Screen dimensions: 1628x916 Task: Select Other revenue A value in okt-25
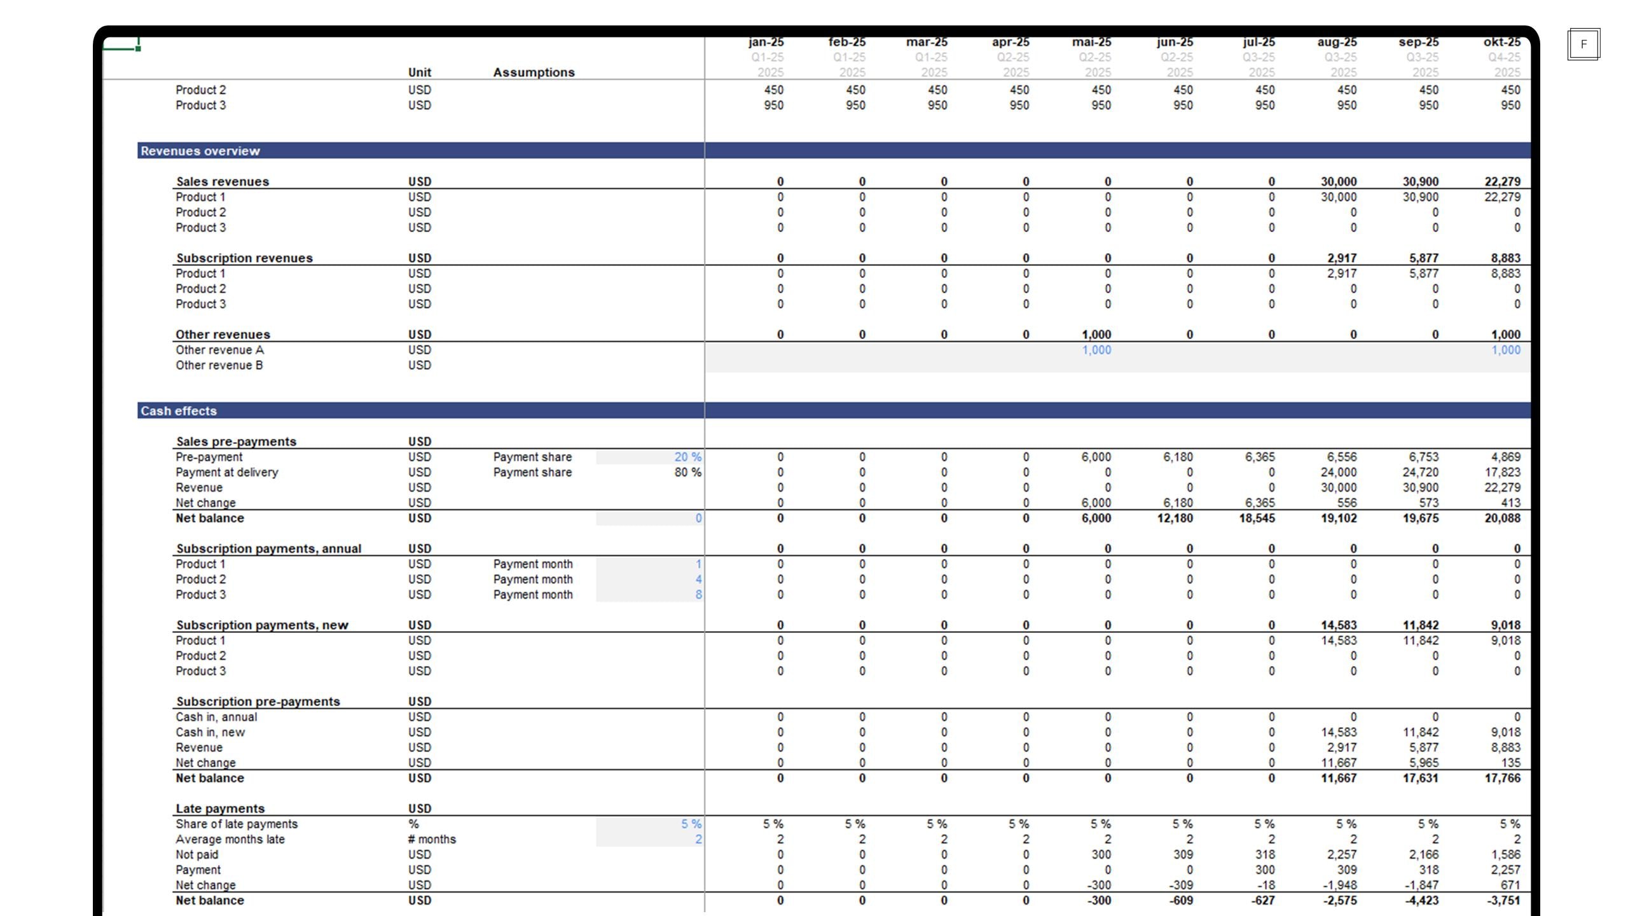(x=1506, y=350)
